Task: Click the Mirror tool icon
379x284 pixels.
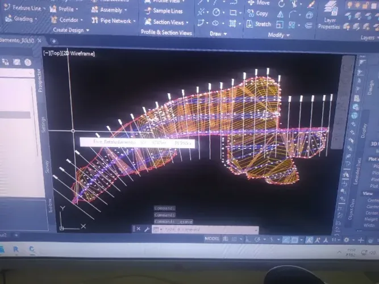Action: coord(280,15)
